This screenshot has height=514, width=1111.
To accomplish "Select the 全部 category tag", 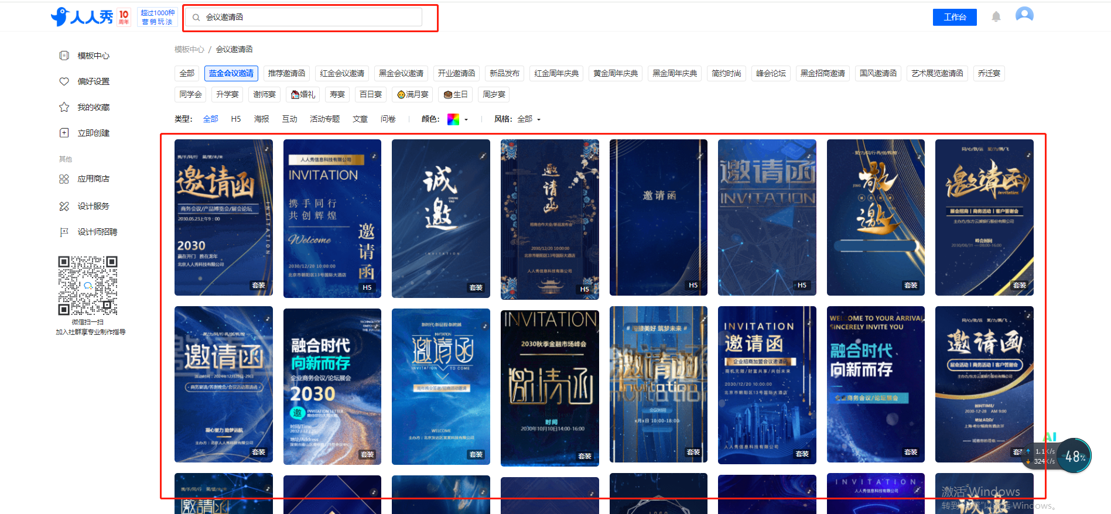I will pos(187,73).
